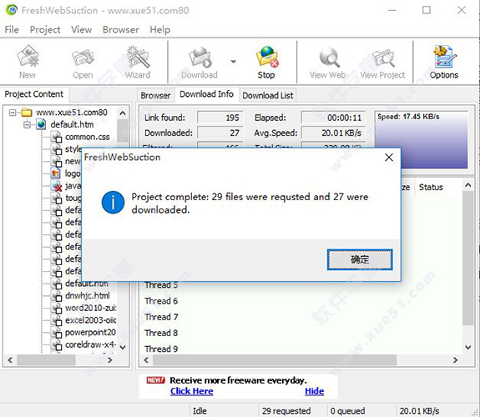Click the file icon beside coreldraw-x4-
The height and width of the screenshot is (417, 480).
coord(56,344)
